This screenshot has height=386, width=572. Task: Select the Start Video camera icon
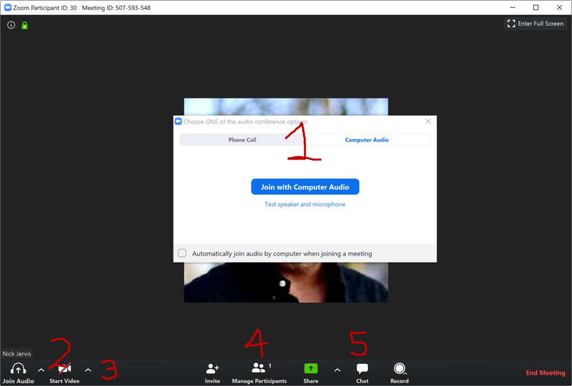tap(64, 369)
